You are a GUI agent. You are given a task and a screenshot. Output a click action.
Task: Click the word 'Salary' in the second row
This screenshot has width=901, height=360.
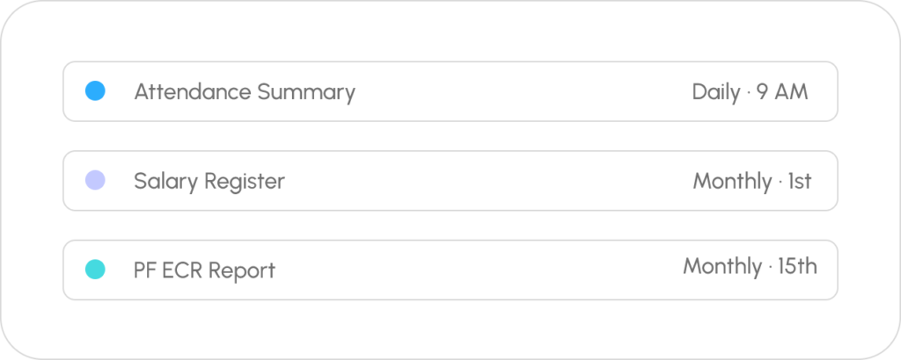(x=165, y=181)
